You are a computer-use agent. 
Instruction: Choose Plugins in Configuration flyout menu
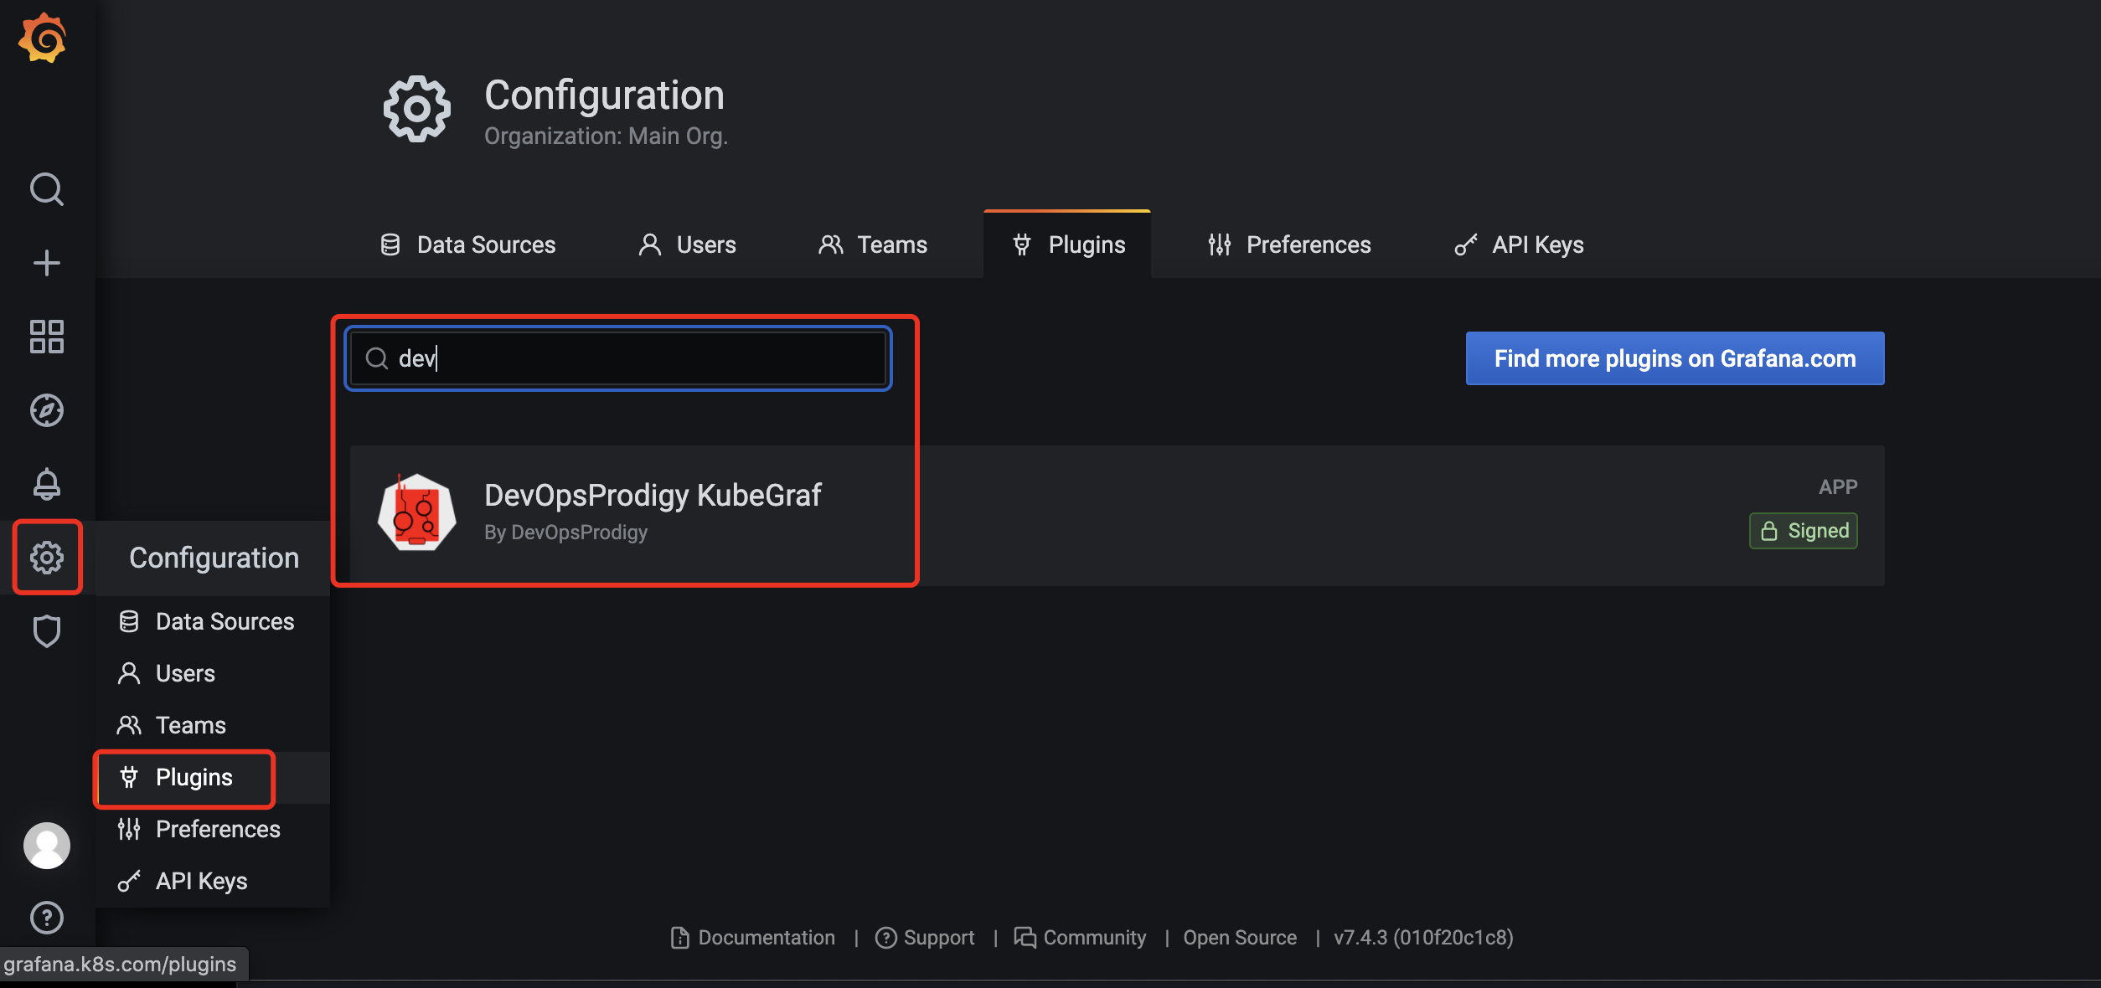click(x=213, y=777)
